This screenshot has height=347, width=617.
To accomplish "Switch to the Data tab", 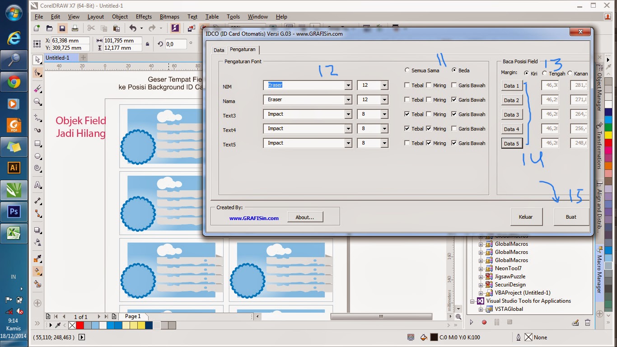I will pyautogui.click(x=219, y=50).
